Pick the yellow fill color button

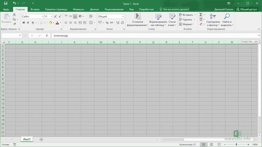[50, 23]
